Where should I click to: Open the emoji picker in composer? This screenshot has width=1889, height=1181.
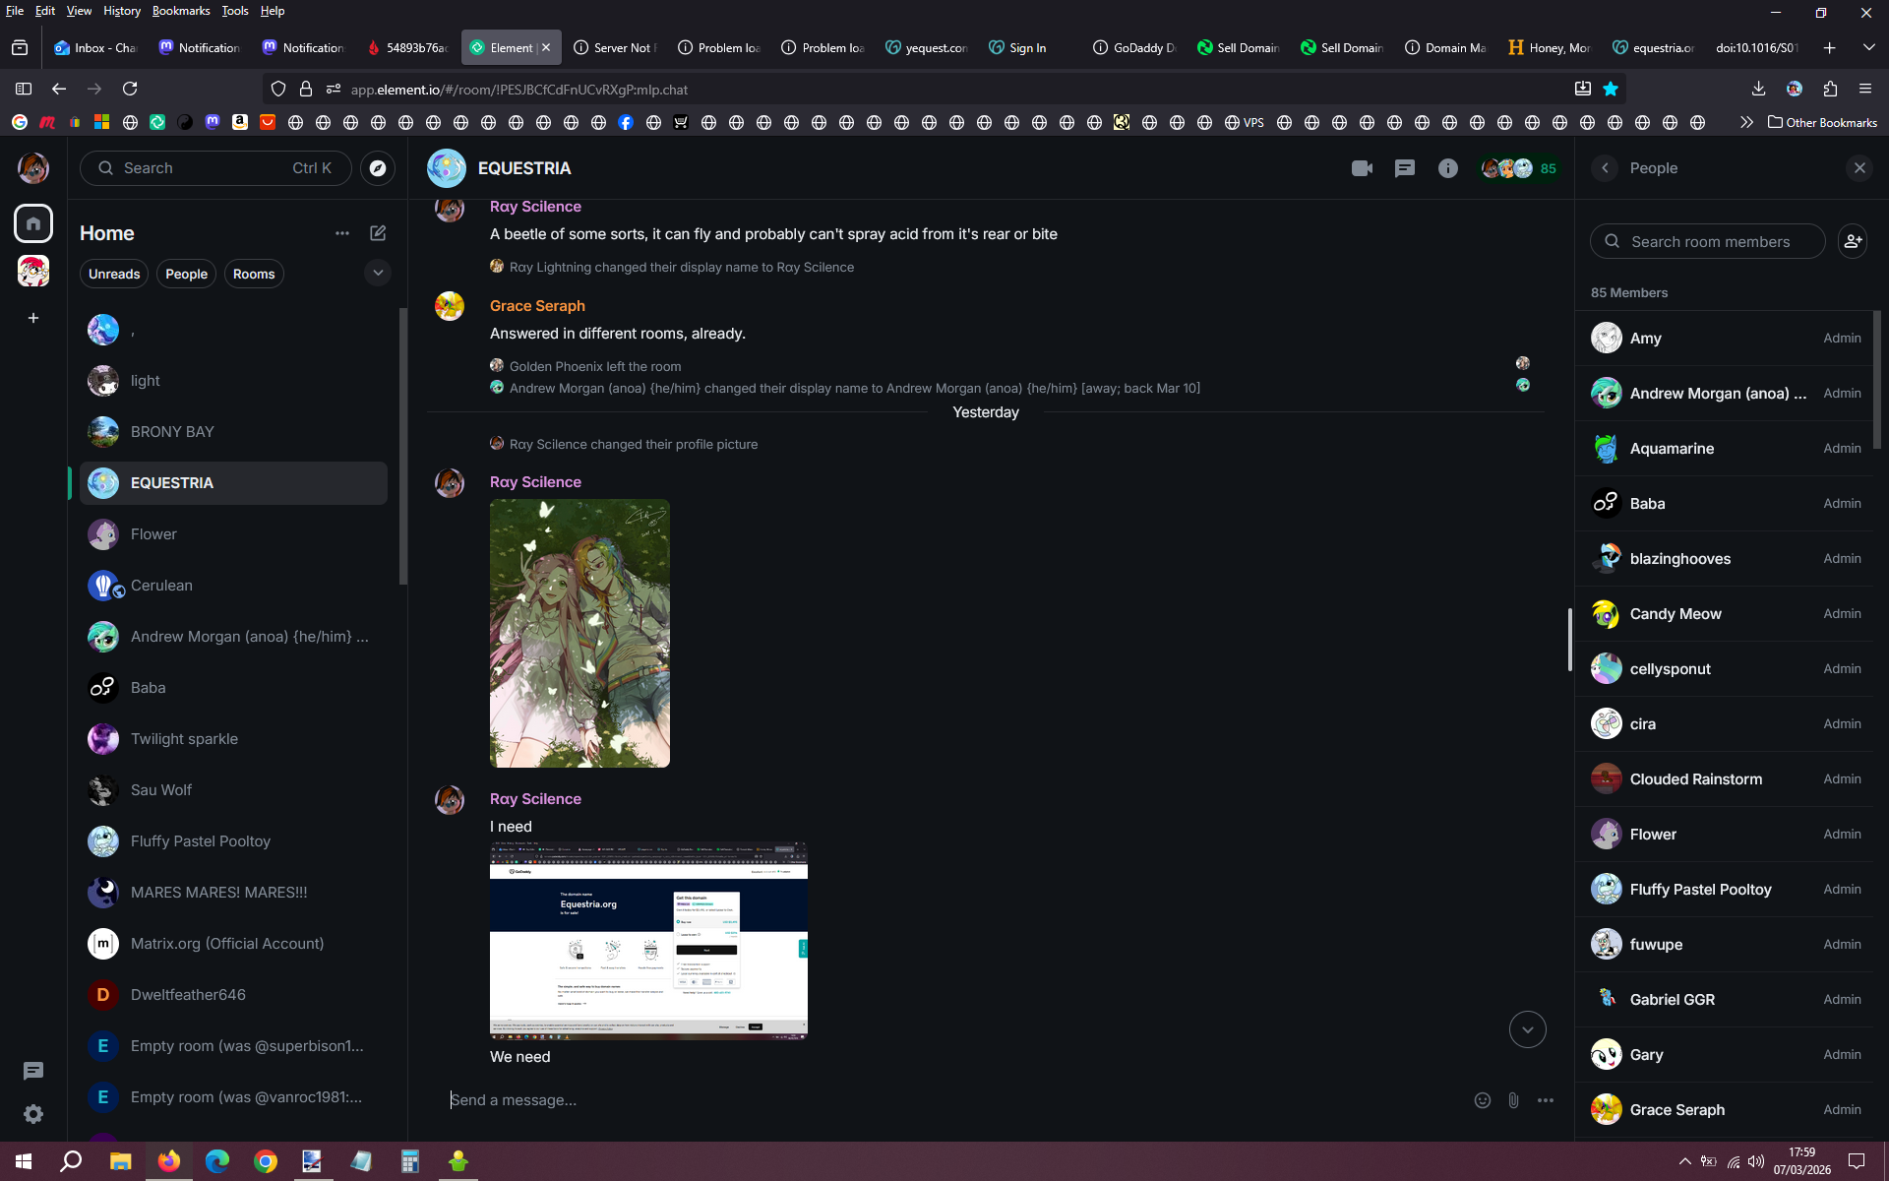click(1482, 1100)
